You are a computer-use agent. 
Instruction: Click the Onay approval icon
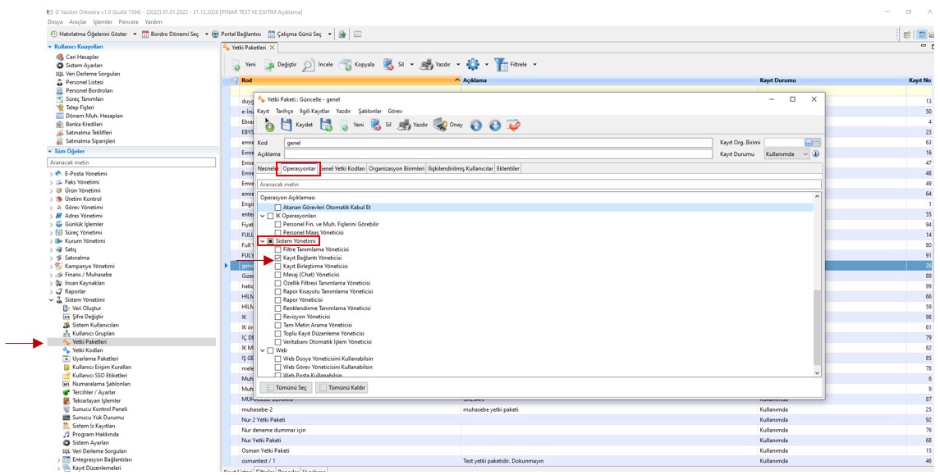[441, 125]
